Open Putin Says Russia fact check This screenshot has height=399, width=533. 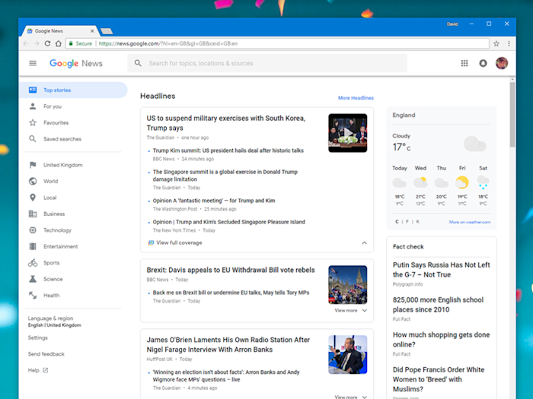pos(441,270)
